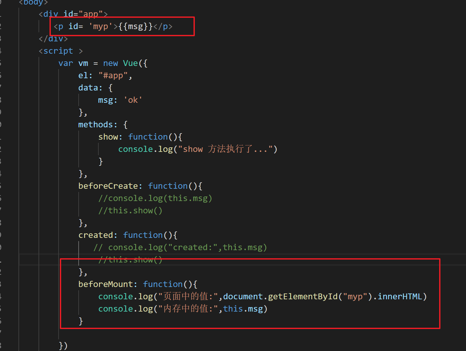This screenshot has width=466, height=351.
Task: Click the "show 方法执行了..." log string
Action: (x=225, y=149)
